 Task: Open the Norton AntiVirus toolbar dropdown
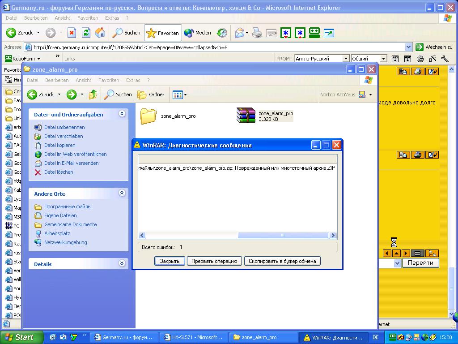tap(371, 95)
